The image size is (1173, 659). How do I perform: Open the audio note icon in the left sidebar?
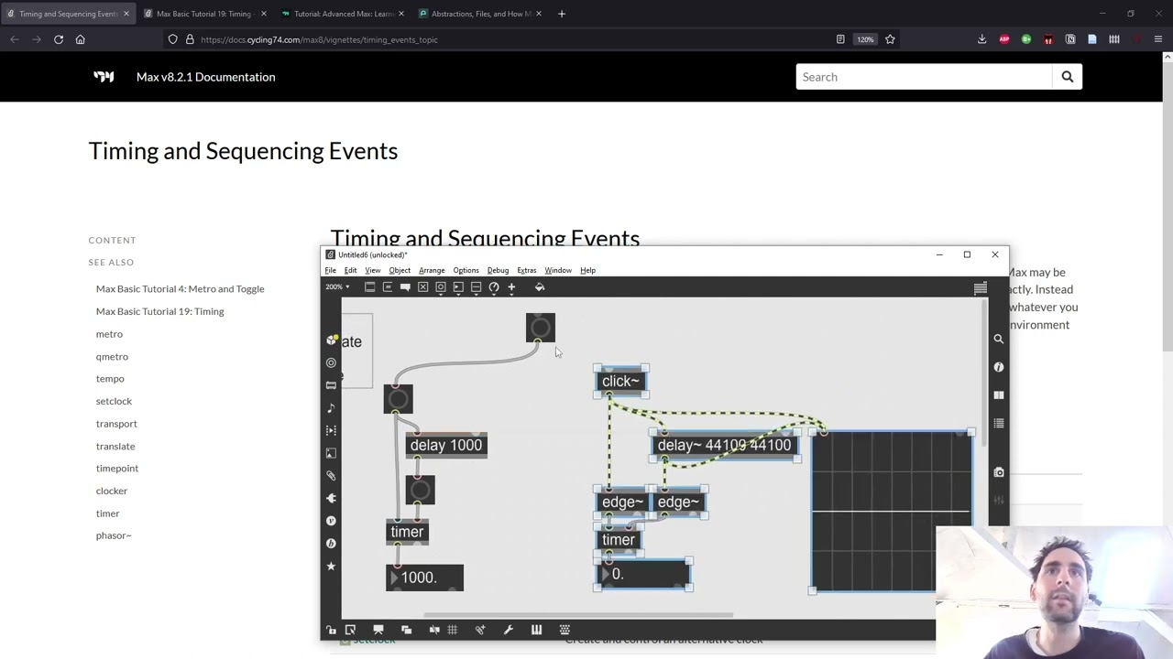tap(331, 407)
